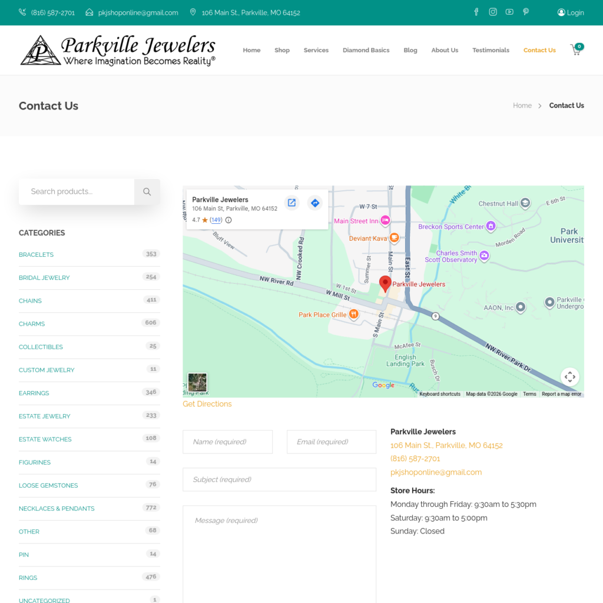Click the red Parkville Jewelers map pin
The width and height of the screenshot is (603, 603).
click(x=385, y=283)
